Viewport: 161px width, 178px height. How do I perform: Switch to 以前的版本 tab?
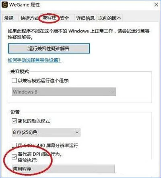pos(109,18)
